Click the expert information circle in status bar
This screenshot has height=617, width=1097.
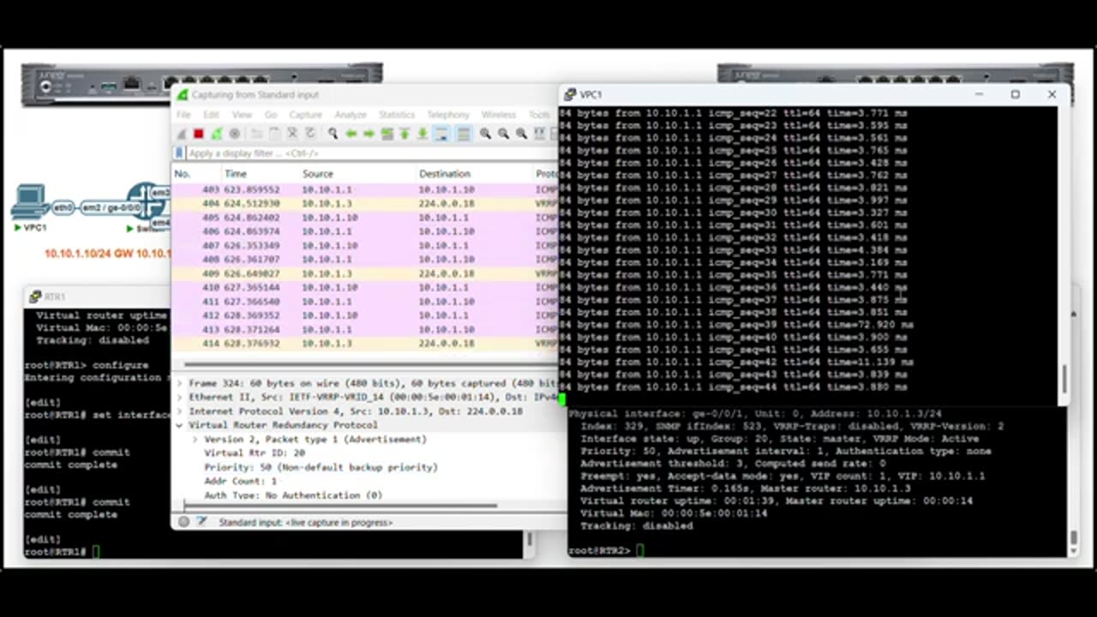point(183,522)
